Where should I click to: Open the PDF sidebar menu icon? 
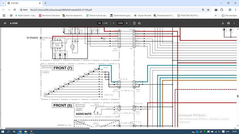(5, 23)
